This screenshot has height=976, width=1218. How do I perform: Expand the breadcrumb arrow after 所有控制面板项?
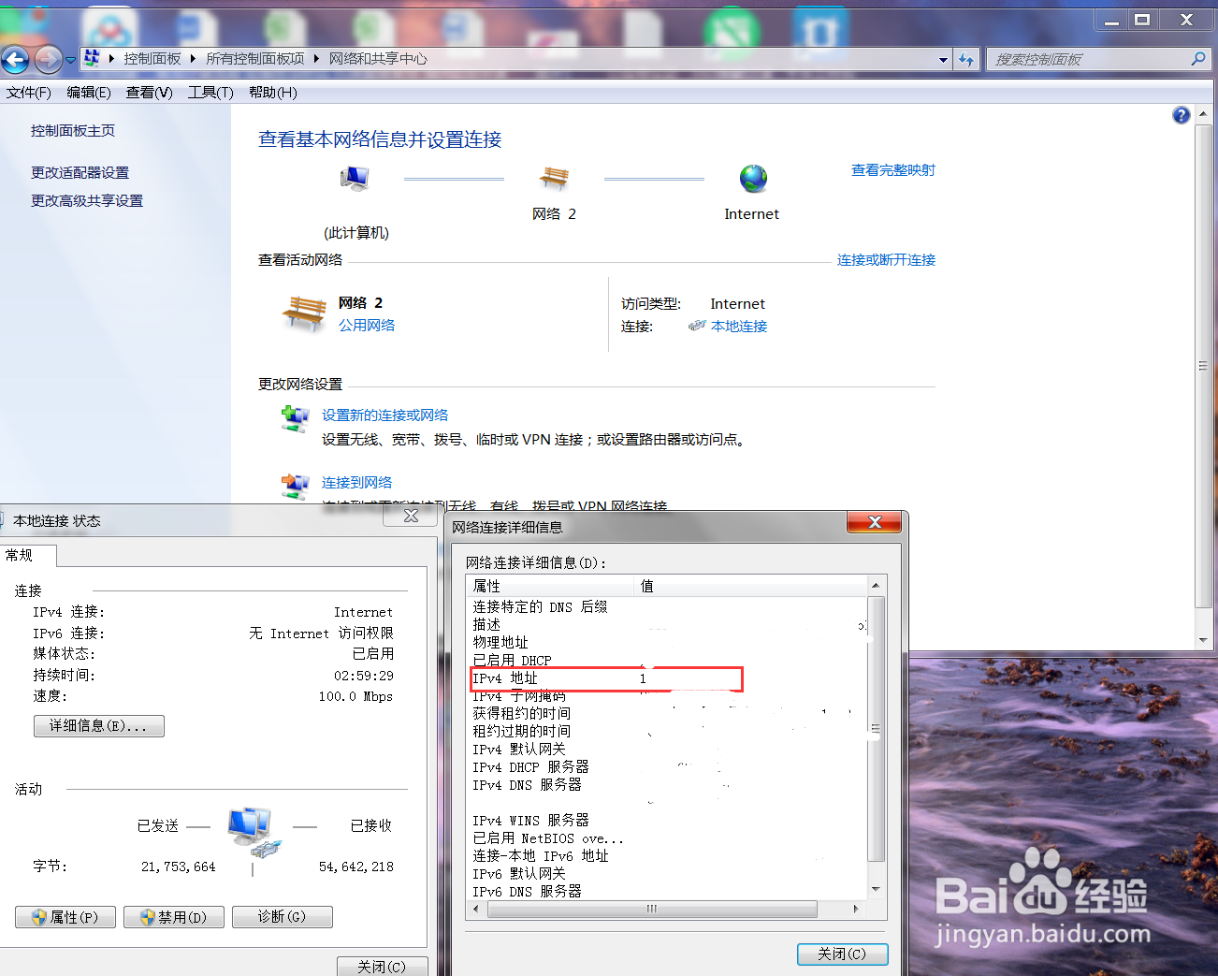click(314, 59)
